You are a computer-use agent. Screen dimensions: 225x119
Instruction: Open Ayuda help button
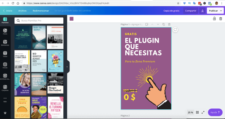click(x=215, y=112)
